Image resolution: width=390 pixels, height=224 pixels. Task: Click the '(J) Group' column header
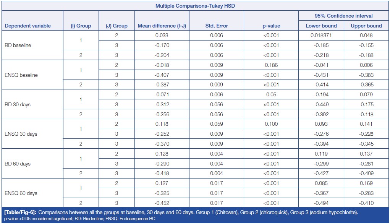point(117,26)
